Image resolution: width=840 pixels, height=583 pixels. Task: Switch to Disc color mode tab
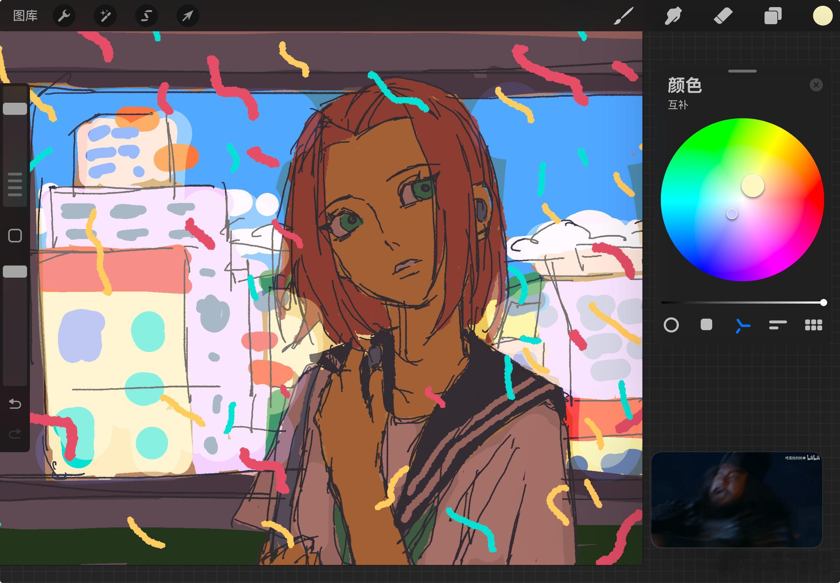click(671, 325)
